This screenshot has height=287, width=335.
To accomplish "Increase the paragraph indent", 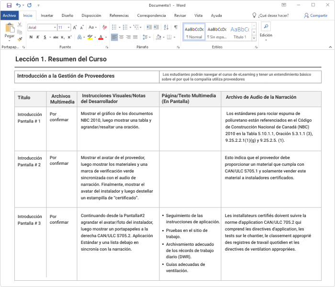I will [x=156, y=27].
